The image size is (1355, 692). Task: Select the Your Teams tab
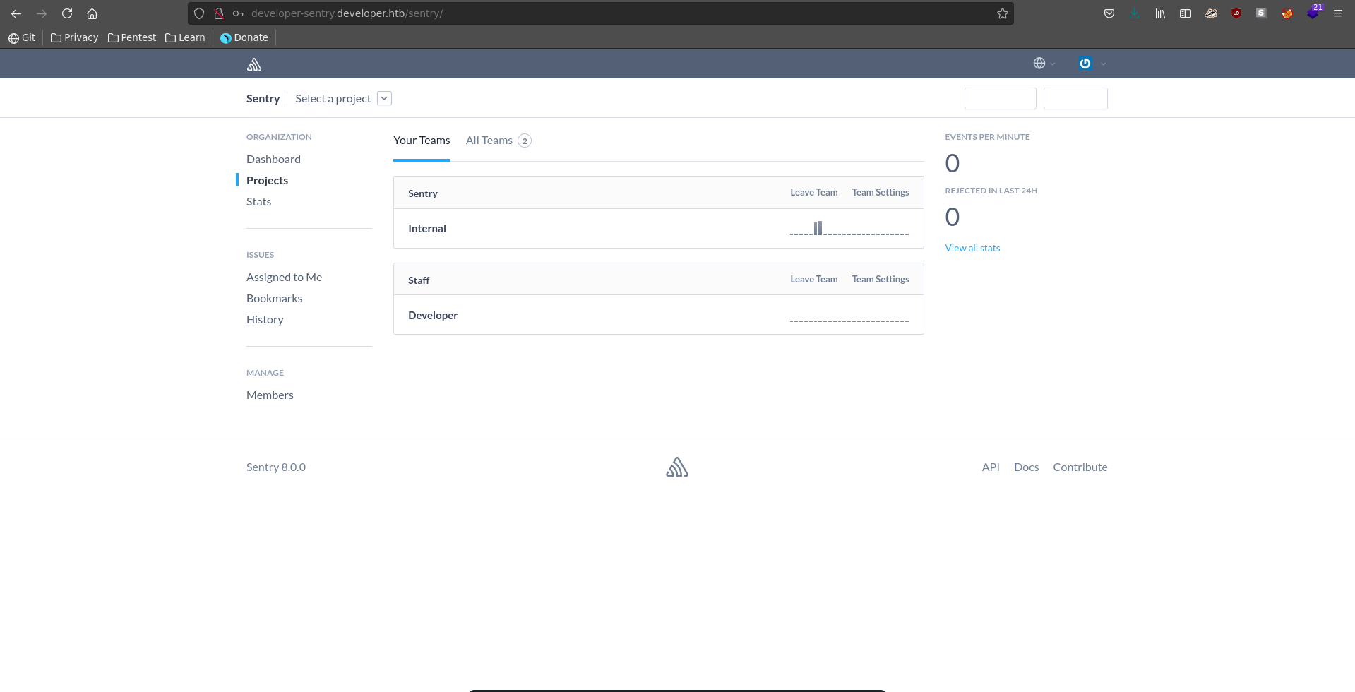point(422,141)
